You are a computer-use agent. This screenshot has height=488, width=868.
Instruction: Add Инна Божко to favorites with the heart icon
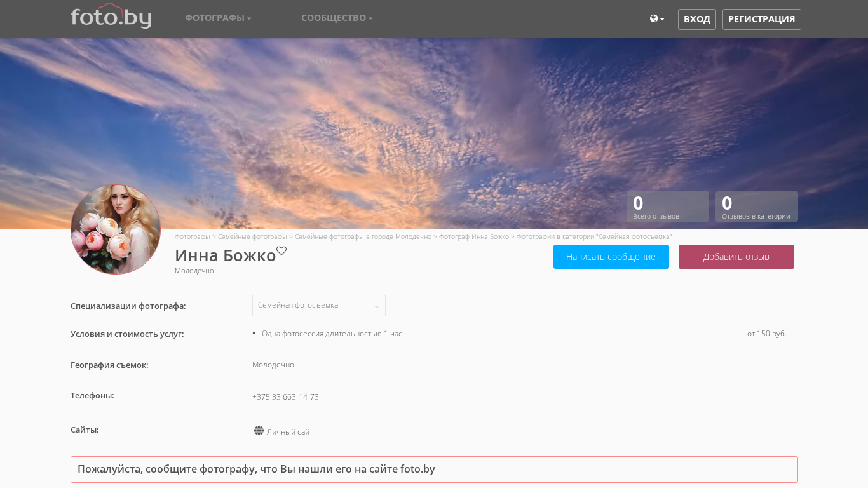(281, 251)
